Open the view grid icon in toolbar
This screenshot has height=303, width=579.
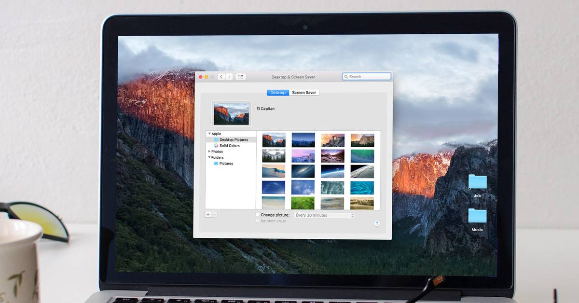pos(241,77)
